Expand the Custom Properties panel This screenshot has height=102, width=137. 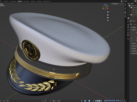134,53
